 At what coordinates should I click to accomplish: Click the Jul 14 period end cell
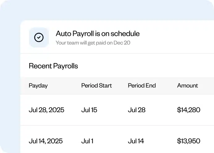(136, 141)
